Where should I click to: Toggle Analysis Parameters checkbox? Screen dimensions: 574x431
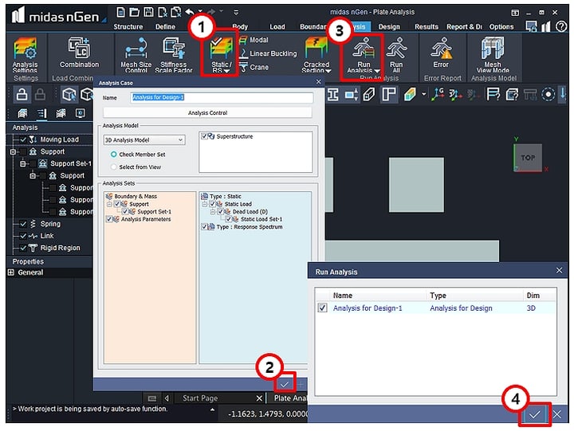[108, 219]
